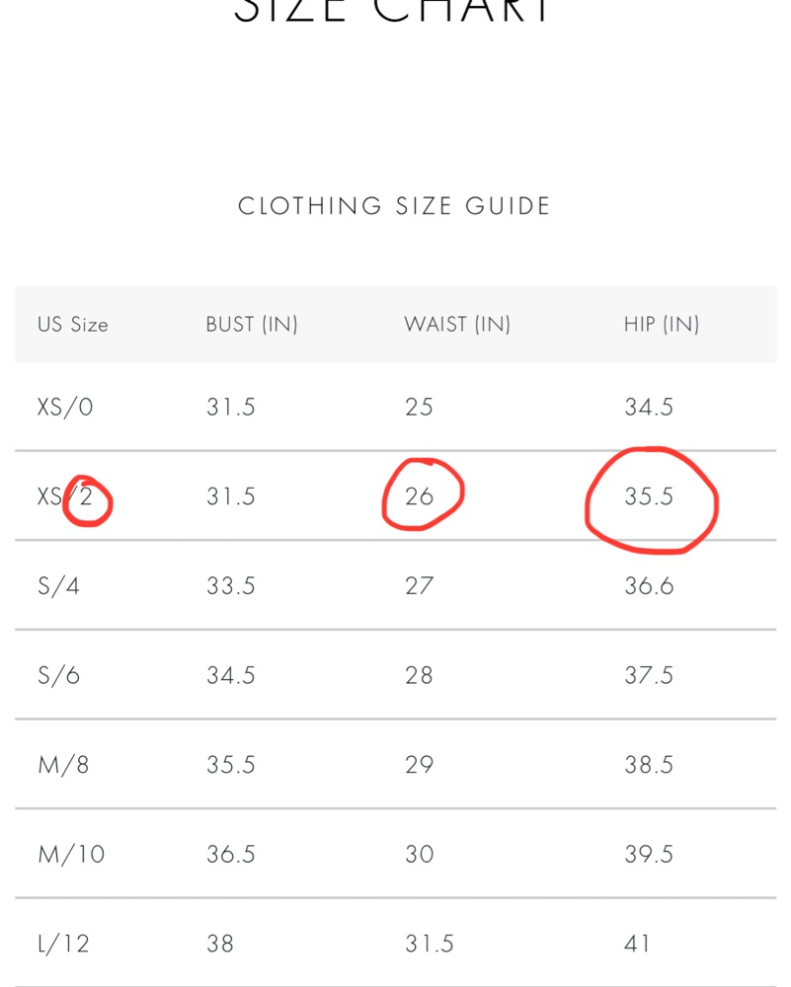Select the L/12 size row label
791x987 pixels.
click(63, 944)
